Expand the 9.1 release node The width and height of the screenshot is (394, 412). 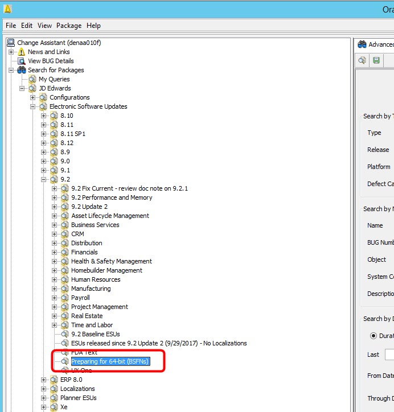point(43,171)
